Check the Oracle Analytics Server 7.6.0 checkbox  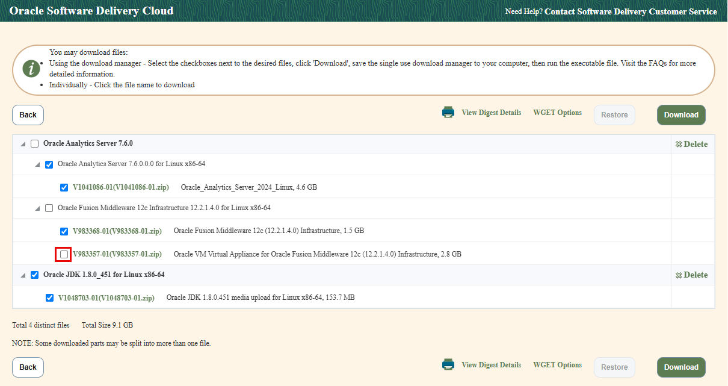pyautogui.click(x=34, y=144)
